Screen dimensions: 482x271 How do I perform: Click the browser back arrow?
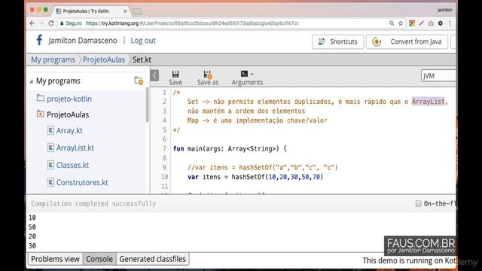tap(32, 23)
